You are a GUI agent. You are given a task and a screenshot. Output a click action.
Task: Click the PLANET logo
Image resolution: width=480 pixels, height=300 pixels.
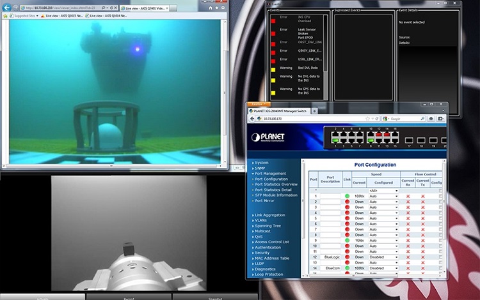click(268, 137)
